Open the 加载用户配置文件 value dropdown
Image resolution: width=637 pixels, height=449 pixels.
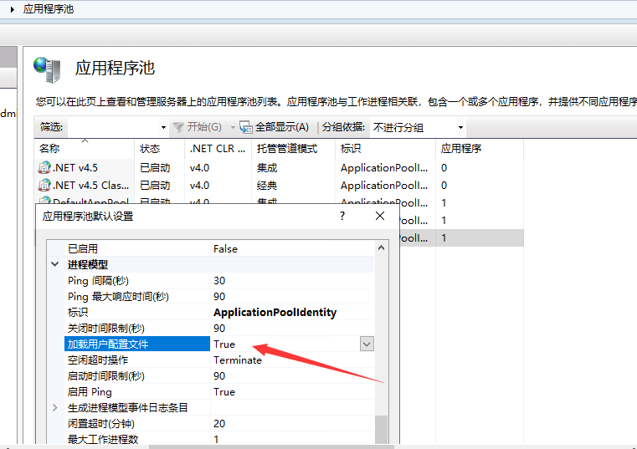367,344
